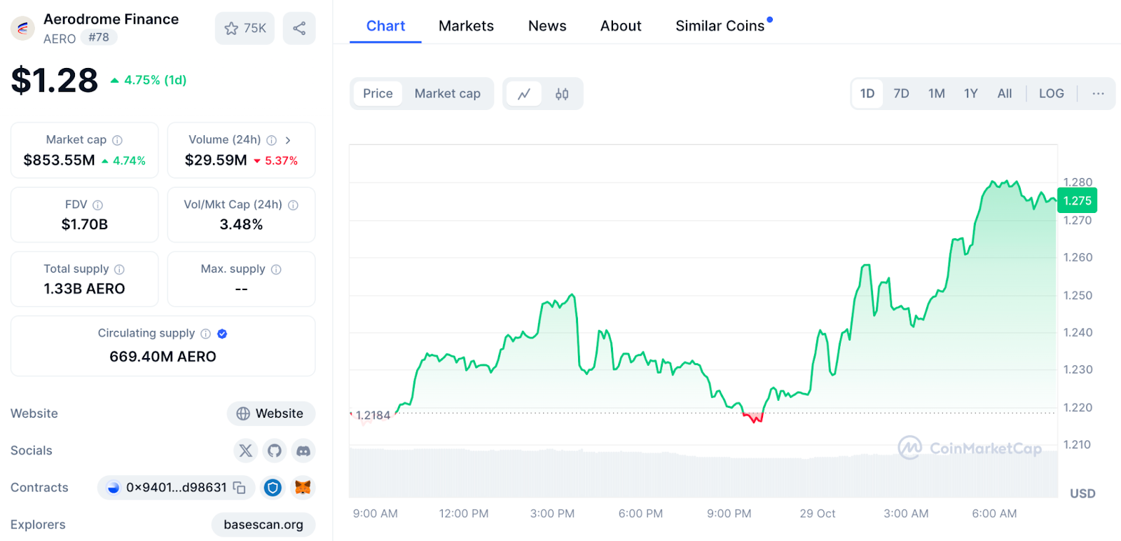Open the X (Twitter) social link icon
This screenshot has width=1121, height=541.
(x=245, y=451)
